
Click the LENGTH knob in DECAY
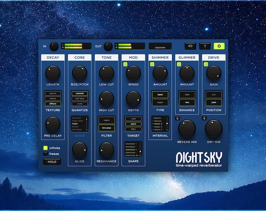click(53, 73)
